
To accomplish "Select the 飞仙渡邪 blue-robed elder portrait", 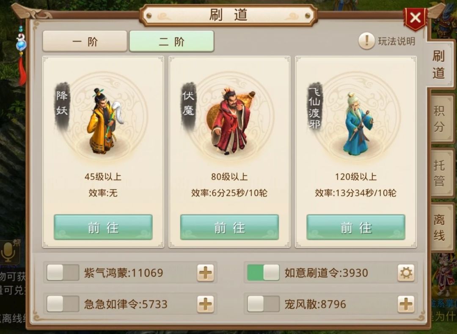I will point(357,124).
